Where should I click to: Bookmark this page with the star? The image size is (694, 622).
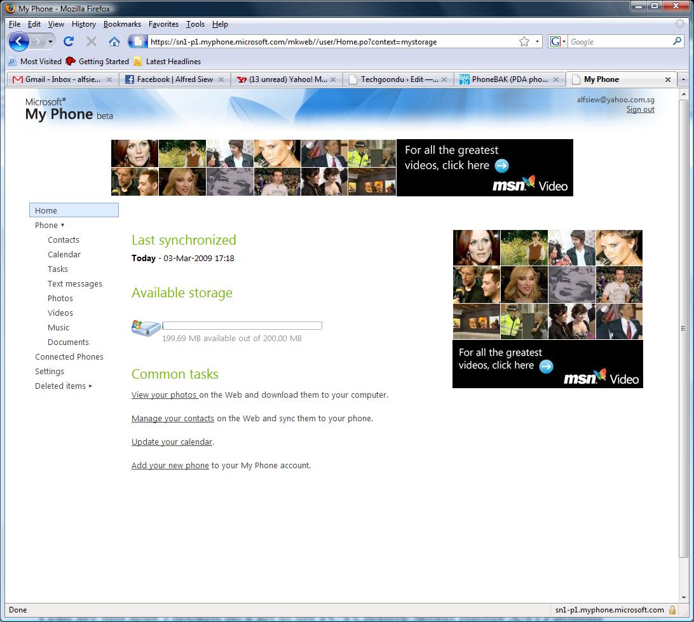(x=524, y=41)
